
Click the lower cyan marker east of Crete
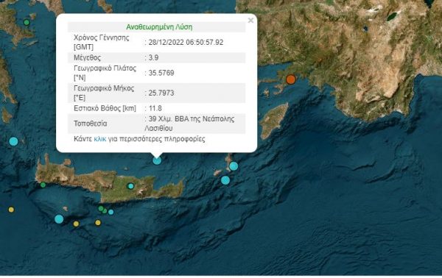225,180
